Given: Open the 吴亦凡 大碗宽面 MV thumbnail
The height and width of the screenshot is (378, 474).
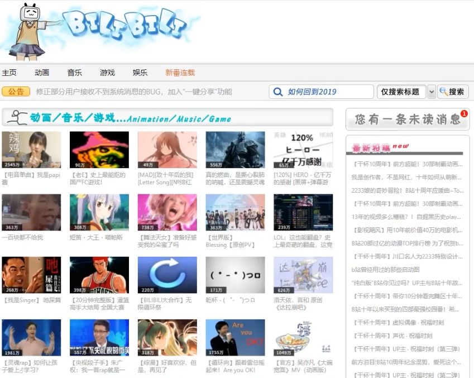Looking at the screenshot, I should 303,337.
